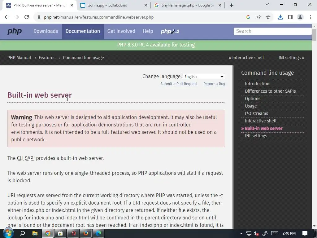Click Chrome icon in taskbar
The width and height of the screenshot is (317, 238).
coord(48,233)
